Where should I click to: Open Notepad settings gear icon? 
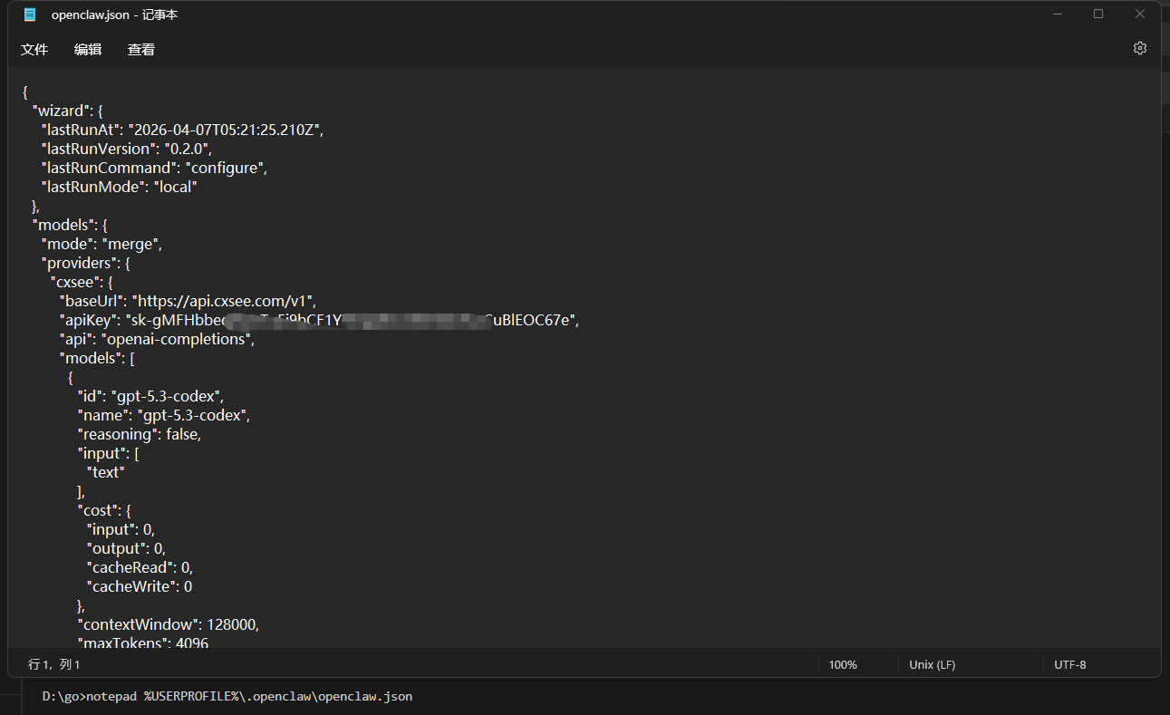[x=1139, y=49]
